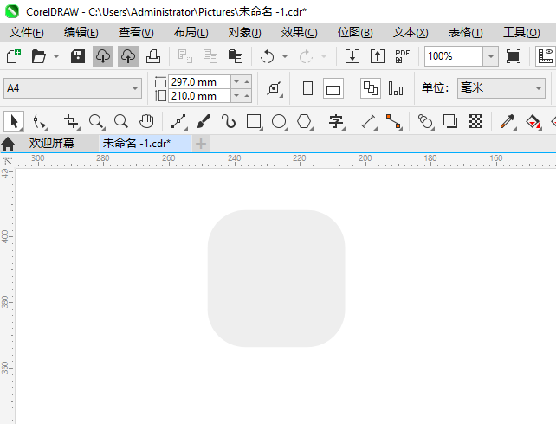Image resolution: width=556 pixels, height=424 pixels.
Task: Click the Import icon with down arrow
Action: (352, 56)
